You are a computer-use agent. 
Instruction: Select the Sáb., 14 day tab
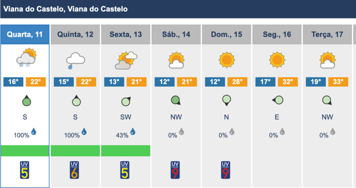click(176, 34)
